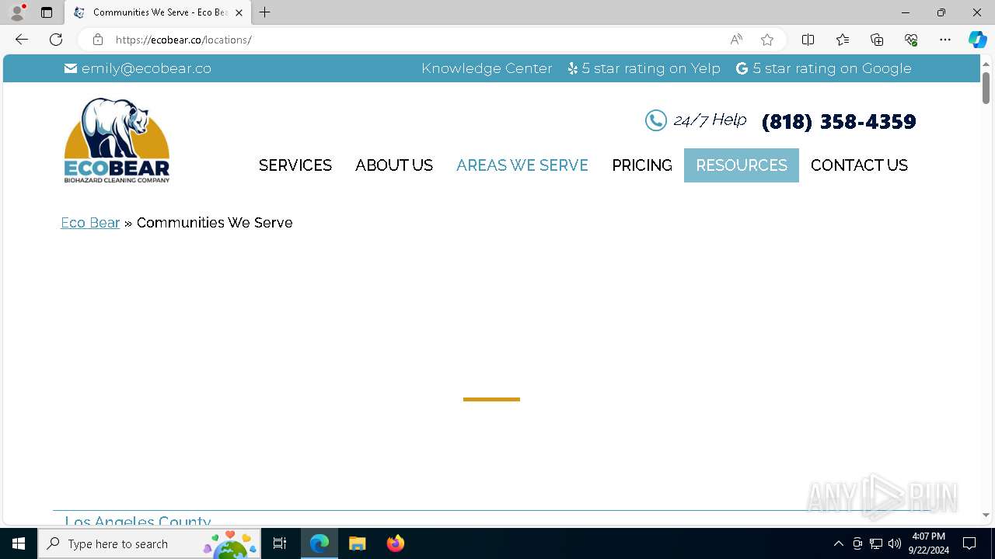Open Windows Start menu
995x559 pixels.
(x=19, y=543)
